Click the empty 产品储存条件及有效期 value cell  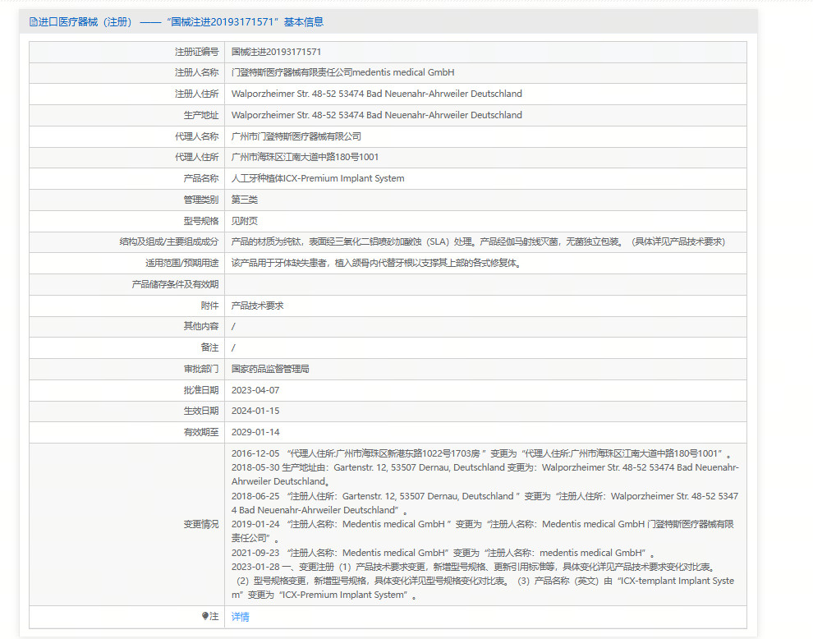tap(485, 284)
